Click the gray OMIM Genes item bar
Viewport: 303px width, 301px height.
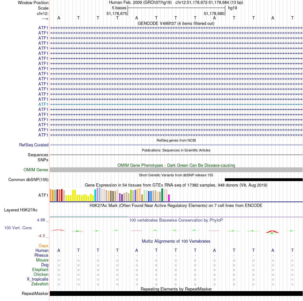176,170
